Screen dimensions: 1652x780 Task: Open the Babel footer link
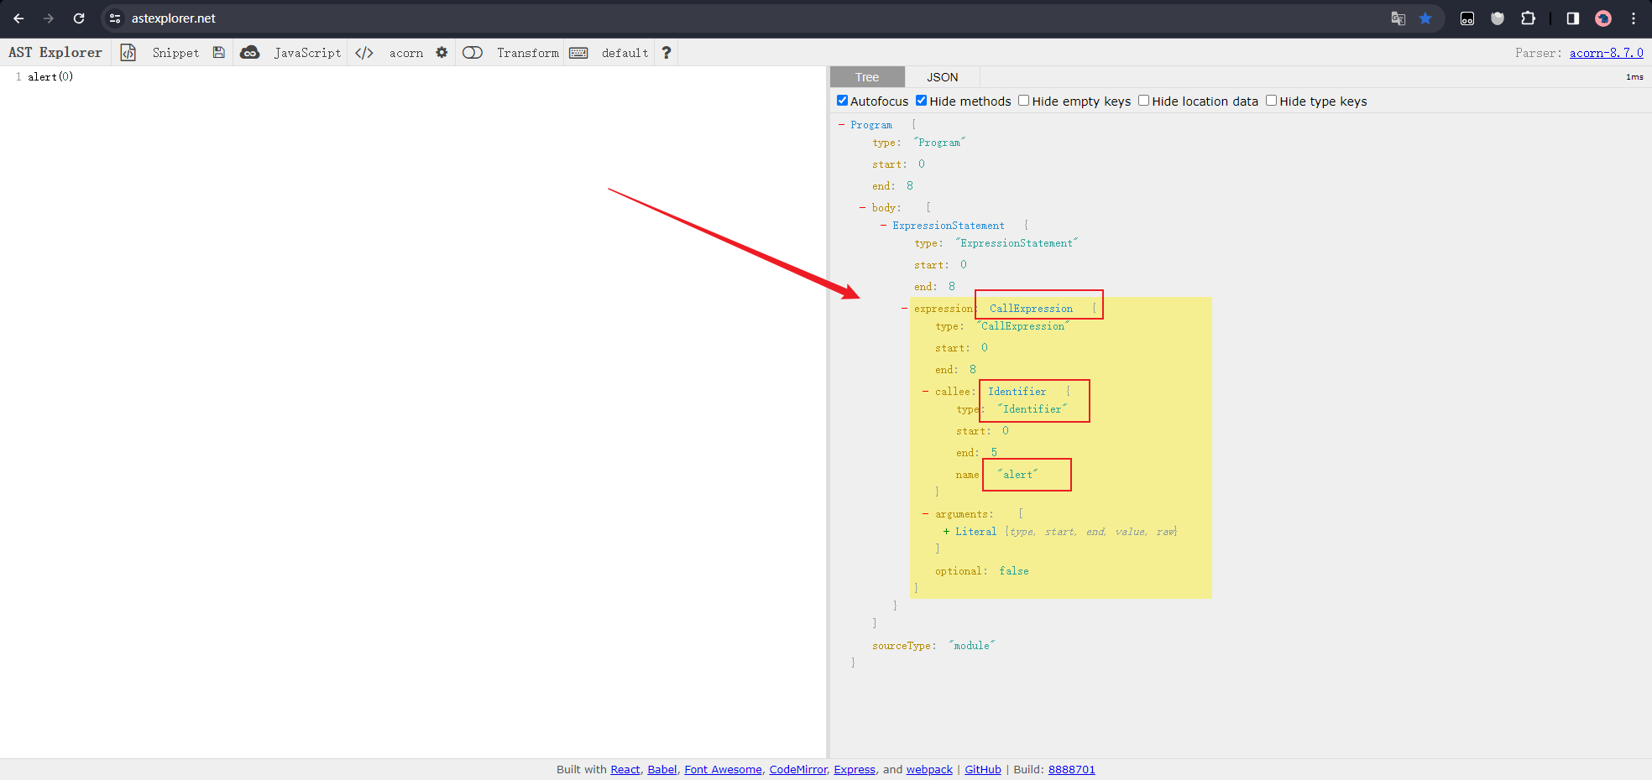click(x=662, y=770)
